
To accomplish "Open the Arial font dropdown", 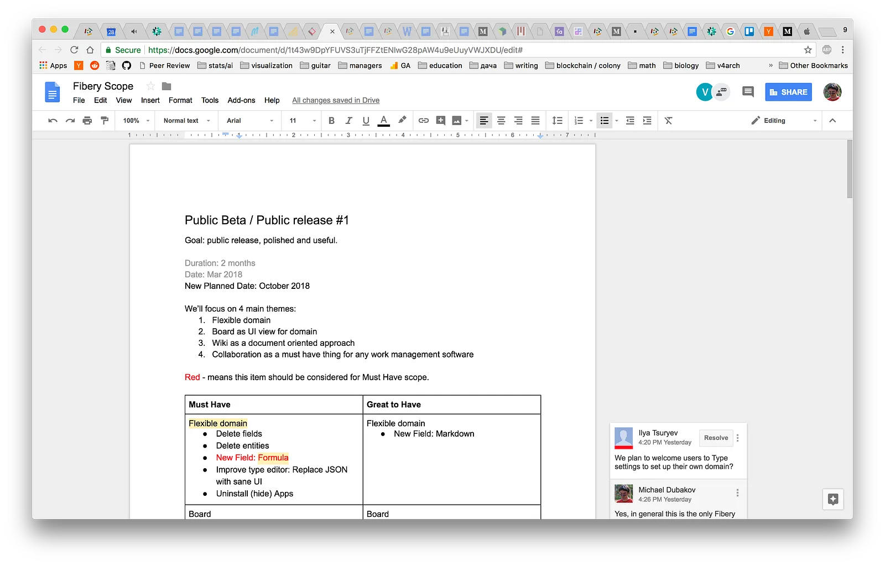I will click(x=250, y=121).
